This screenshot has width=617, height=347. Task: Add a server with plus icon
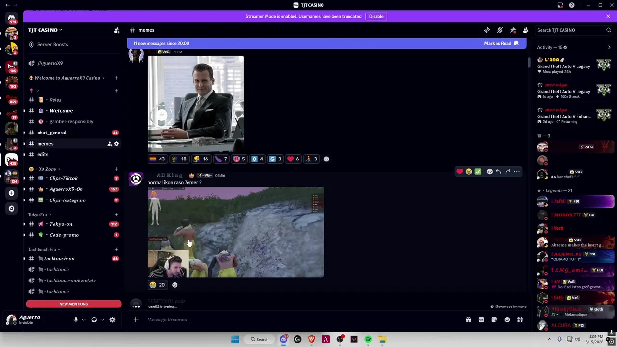(x=12, y=193)
